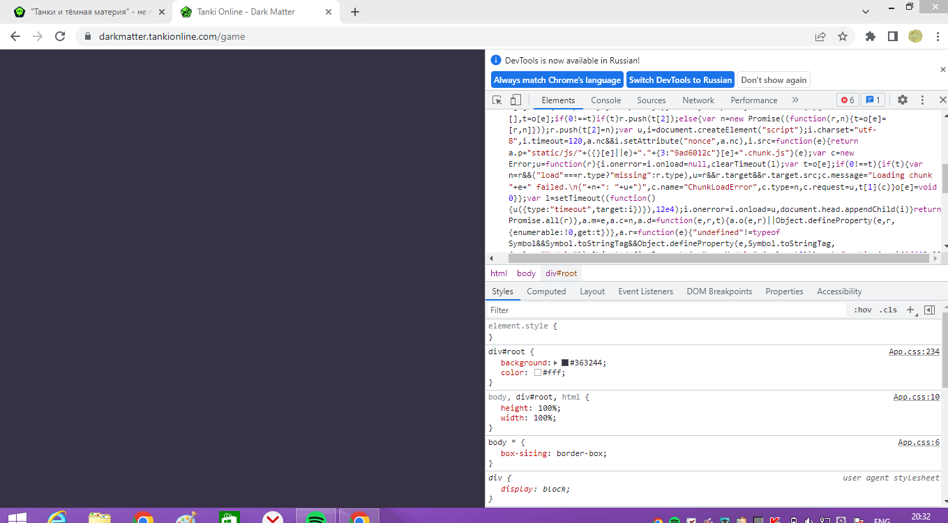Add a new style rule plus icon
Image resolution: width=948 pixels, height=523 pixels.
coord(910,310)
